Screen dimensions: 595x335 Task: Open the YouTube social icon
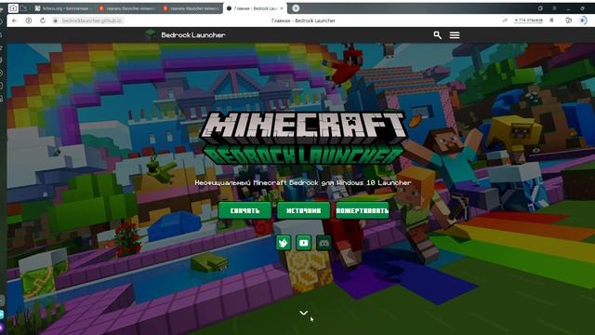pyautogui.click(x=304, y=243)
